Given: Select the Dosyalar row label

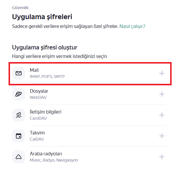Looking at the screenshot, I should point(39,91).
